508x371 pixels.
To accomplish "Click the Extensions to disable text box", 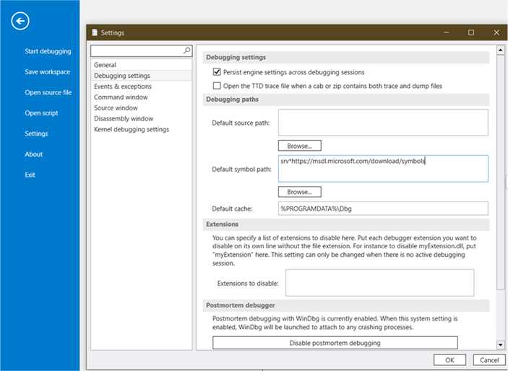I will point(379,283).
